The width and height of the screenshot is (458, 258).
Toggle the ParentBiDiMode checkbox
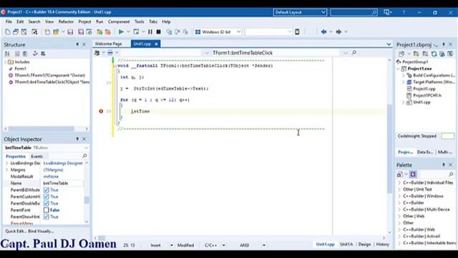46,190
